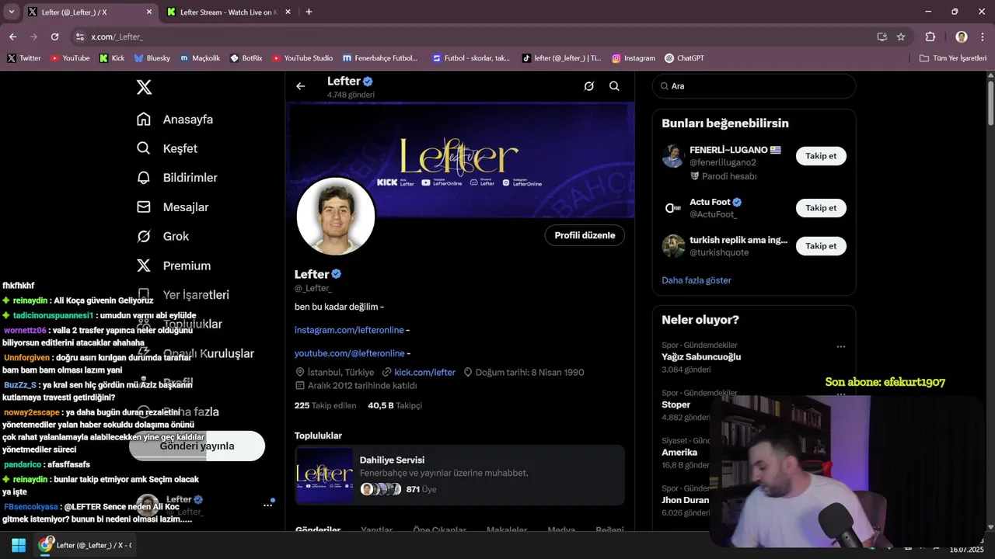Click the Lefter banner image
Screen dimensions: 995x559
(462, 160)
